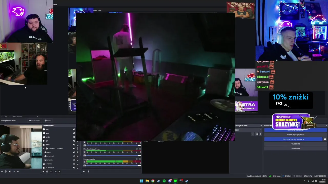The image size is (328, 184).
Task: Open File Explorer from taskbar
Action: 147,181
